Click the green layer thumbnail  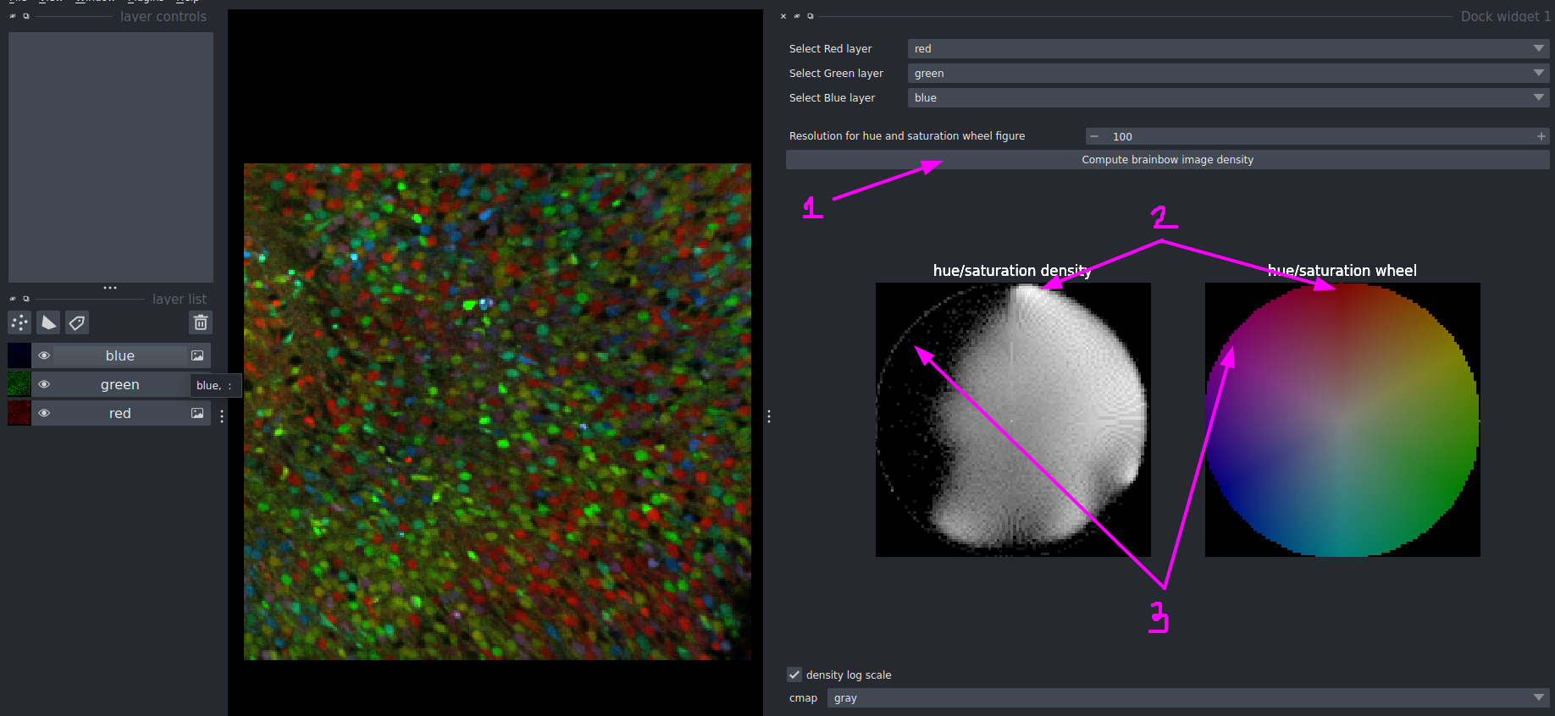19,384
